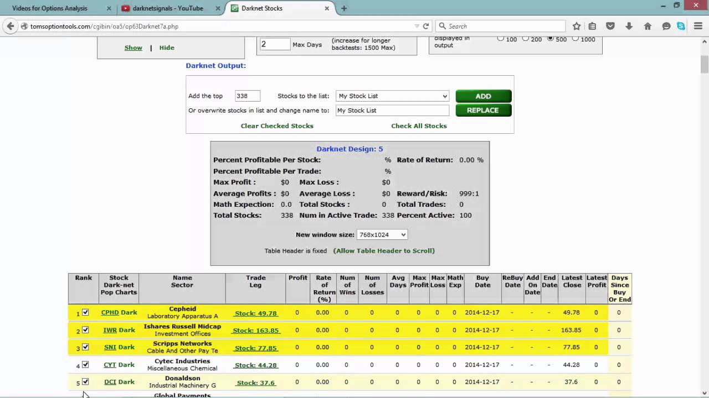Viewport: 709px width, 398px height.
Task: Open trade leg Stock: 163.85
Action: click(256, 331)
